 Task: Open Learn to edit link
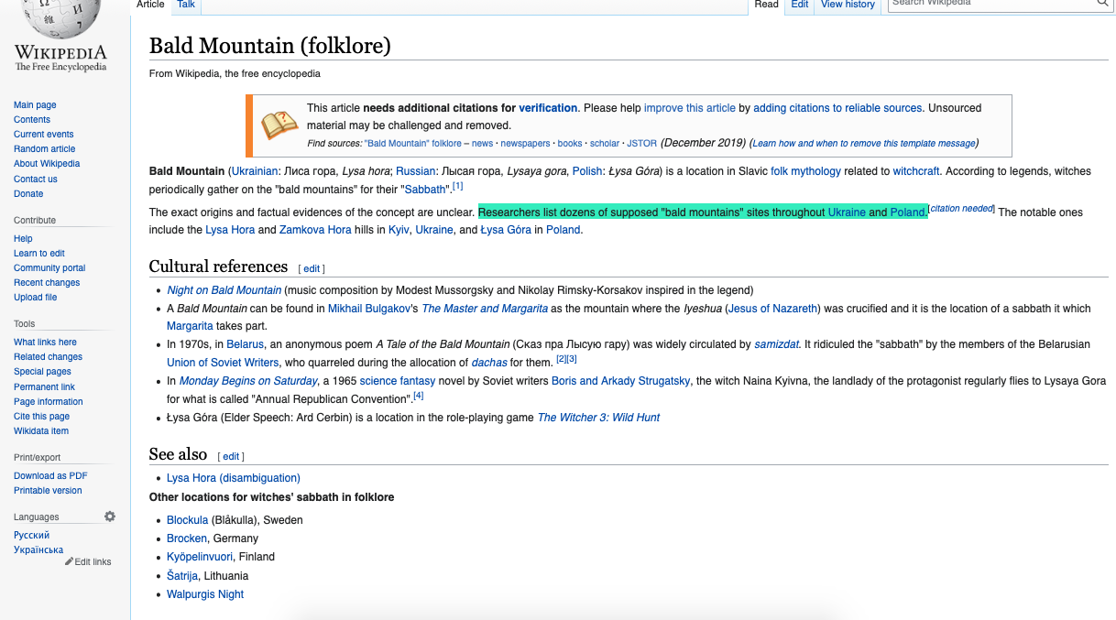coord(39,254)
